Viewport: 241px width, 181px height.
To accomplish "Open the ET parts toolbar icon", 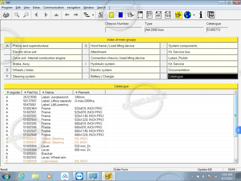I will click(150, 15).
